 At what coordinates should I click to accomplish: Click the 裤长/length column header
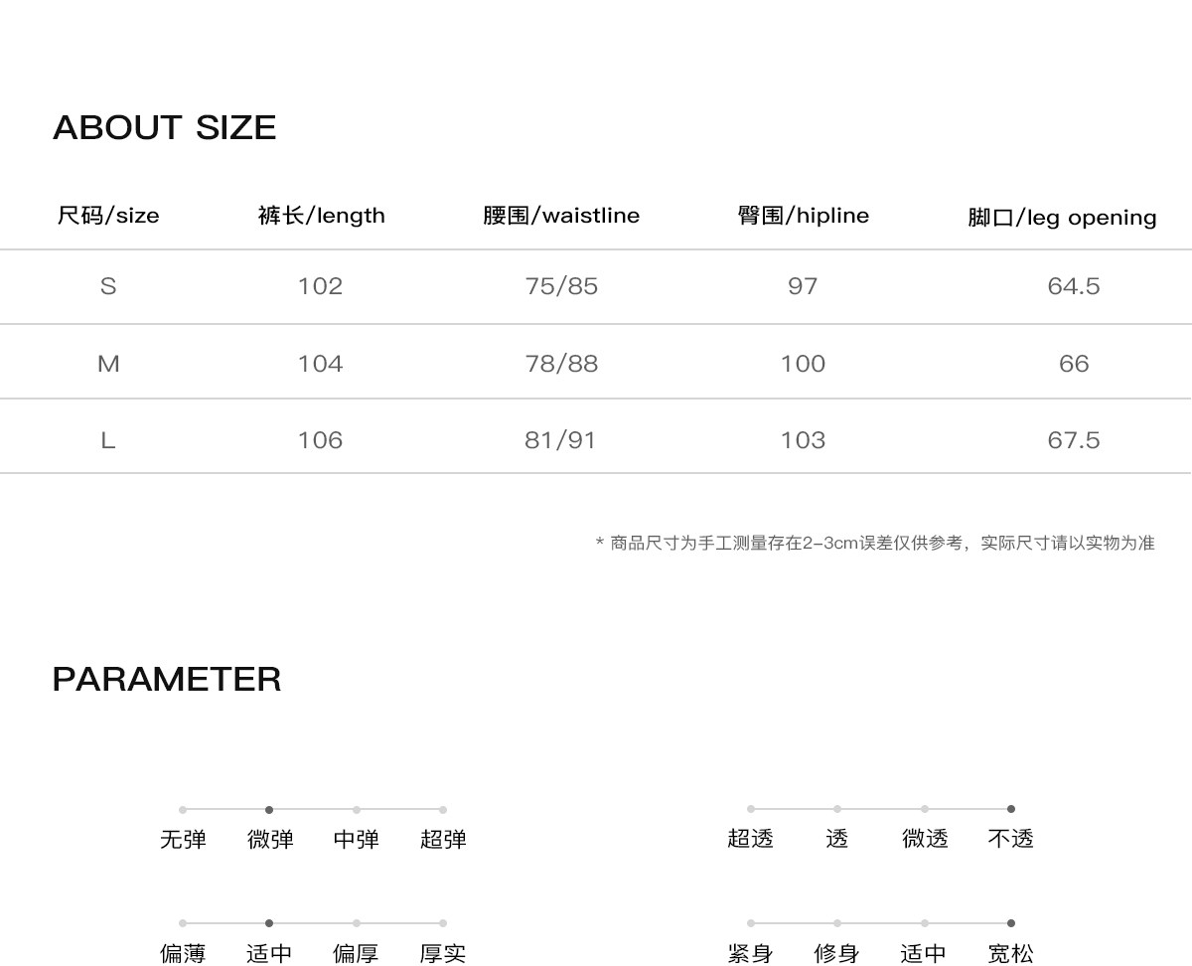click(321, 216)
